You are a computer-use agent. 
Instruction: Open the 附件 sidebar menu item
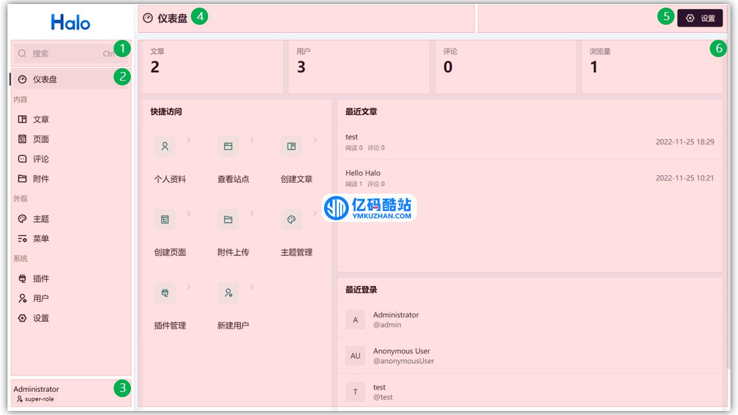(x=70, y=179)
